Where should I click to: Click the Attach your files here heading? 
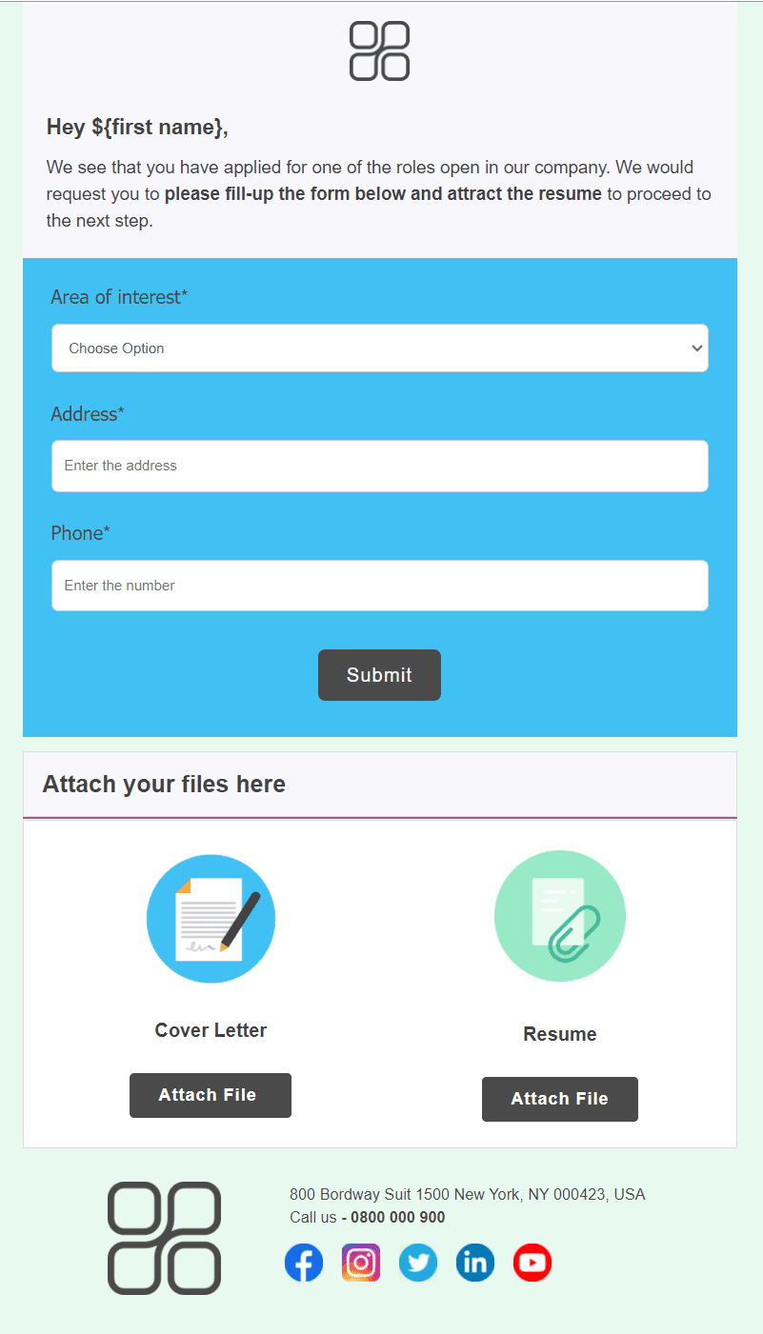pos(164,785)
